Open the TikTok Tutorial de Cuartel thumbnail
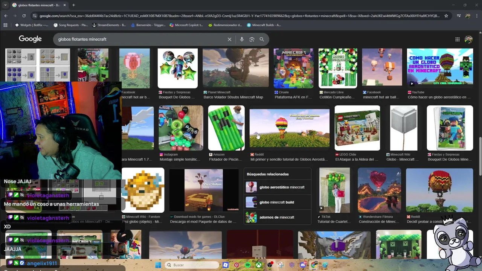Screen dimensions: 482x271 click(334, 190)
